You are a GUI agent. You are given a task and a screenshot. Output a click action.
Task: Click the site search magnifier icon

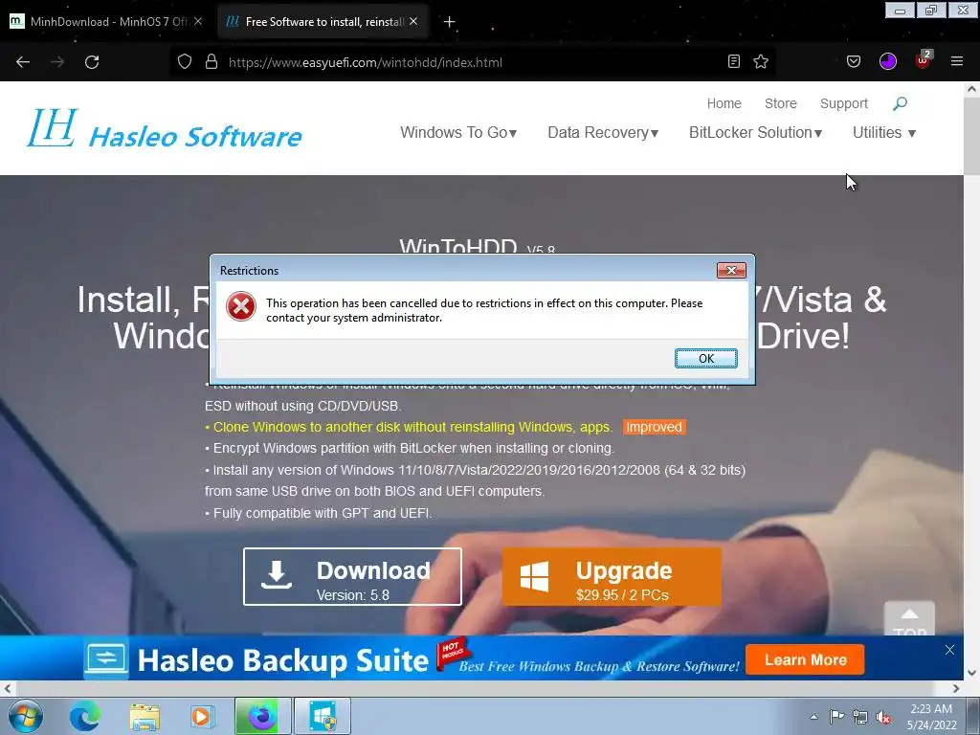coord(900,103)
